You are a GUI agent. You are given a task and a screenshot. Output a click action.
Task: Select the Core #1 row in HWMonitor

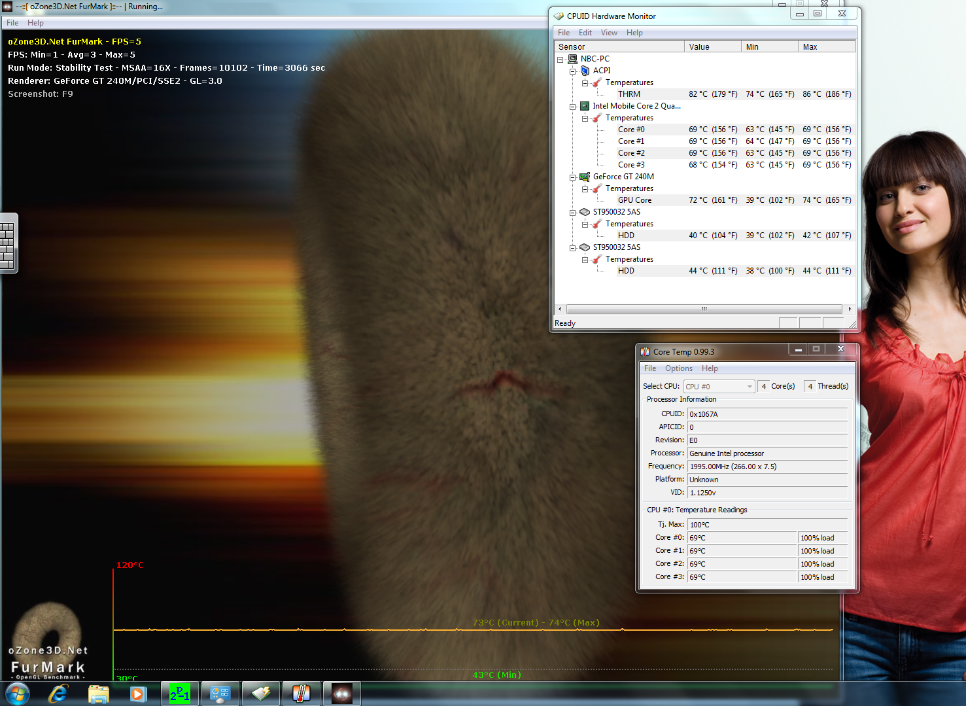735,141
